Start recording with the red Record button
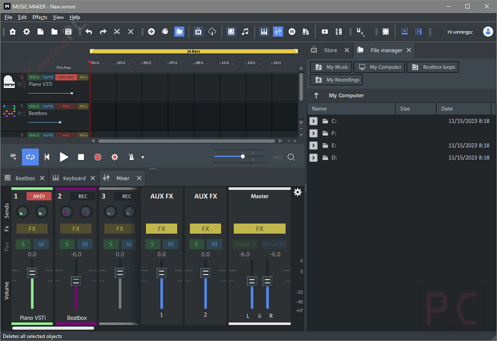Image resolution: width=497 pixels, height=341 pixels. (98, 157)
